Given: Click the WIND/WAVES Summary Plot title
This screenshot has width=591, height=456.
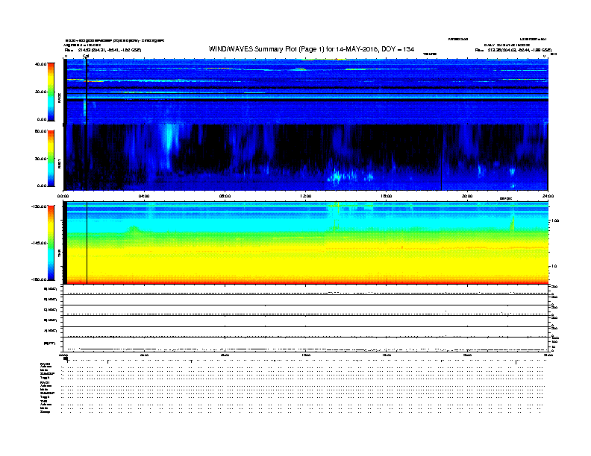Looking at the screenshot, I should coord(311,49).
